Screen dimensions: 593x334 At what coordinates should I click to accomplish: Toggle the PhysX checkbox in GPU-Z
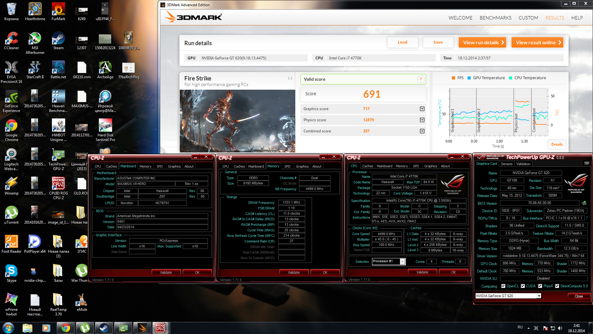coord(540,286)
